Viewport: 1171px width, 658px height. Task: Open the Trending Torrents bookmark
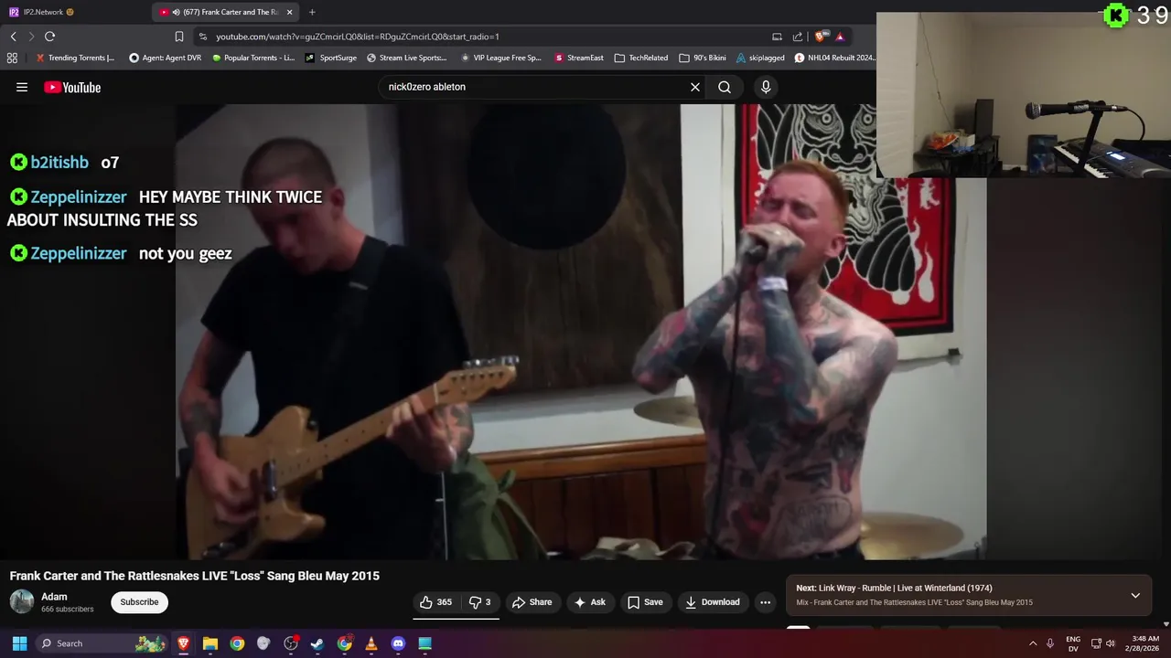point(75,58)
